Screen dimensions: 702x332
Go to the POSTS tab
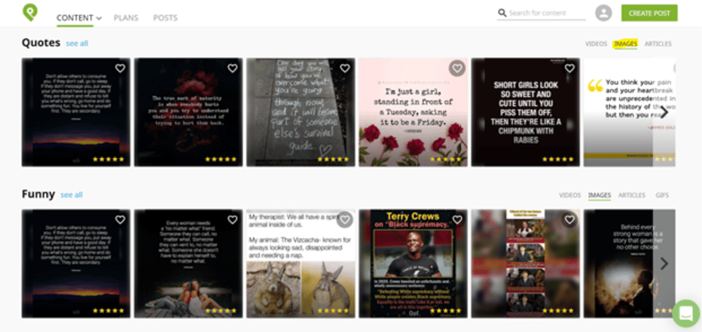(x=165, y=17)
